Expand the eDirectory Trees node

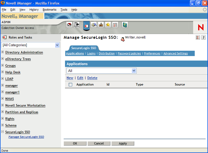pyautogui.click(x=3, y=58)
